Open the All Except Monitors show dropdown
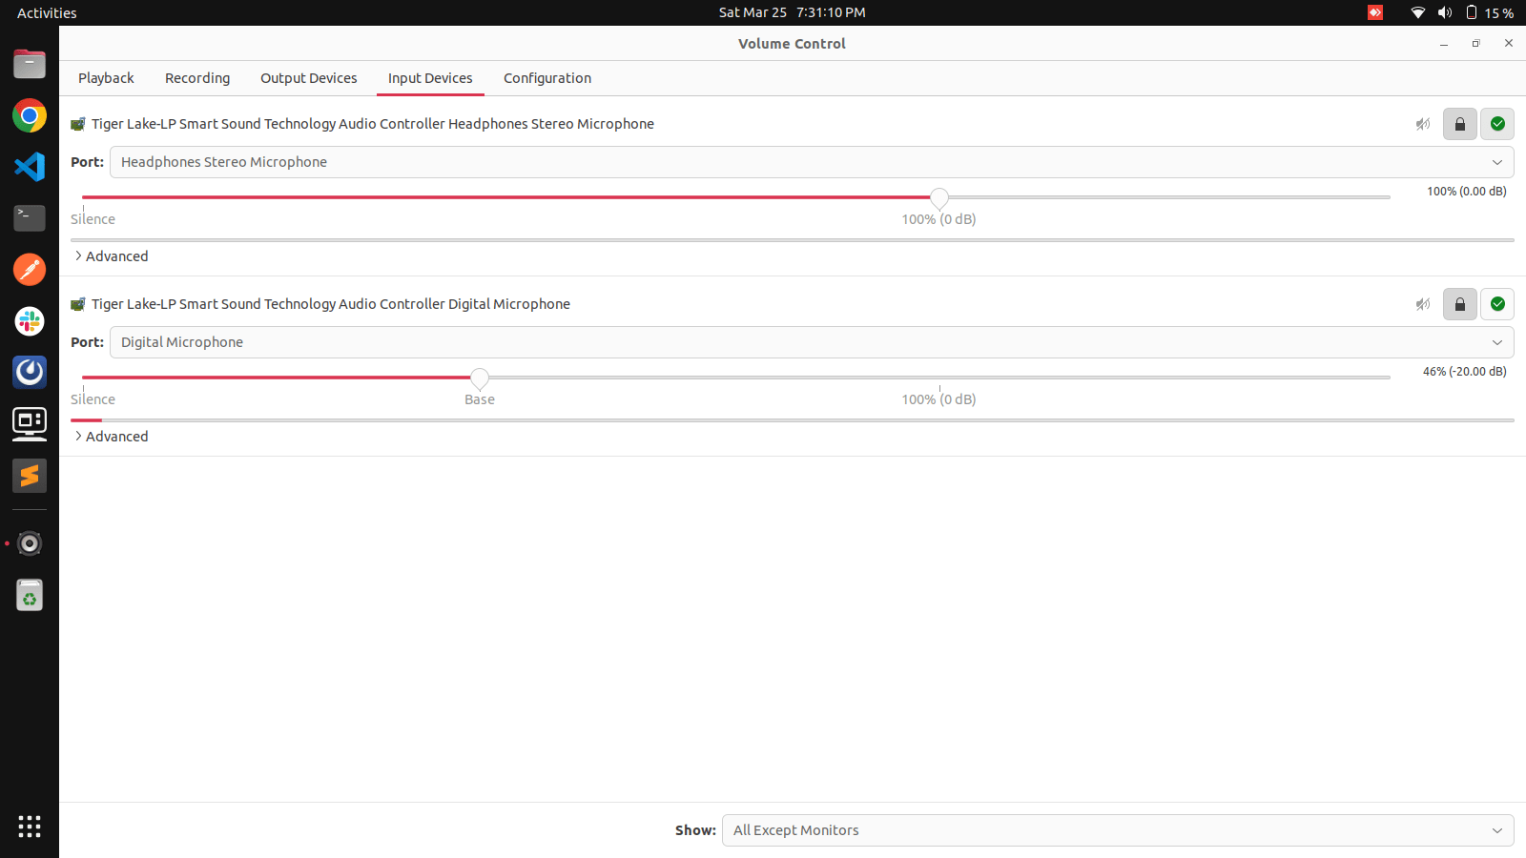1526x858 pixels. coord(1497,830)
